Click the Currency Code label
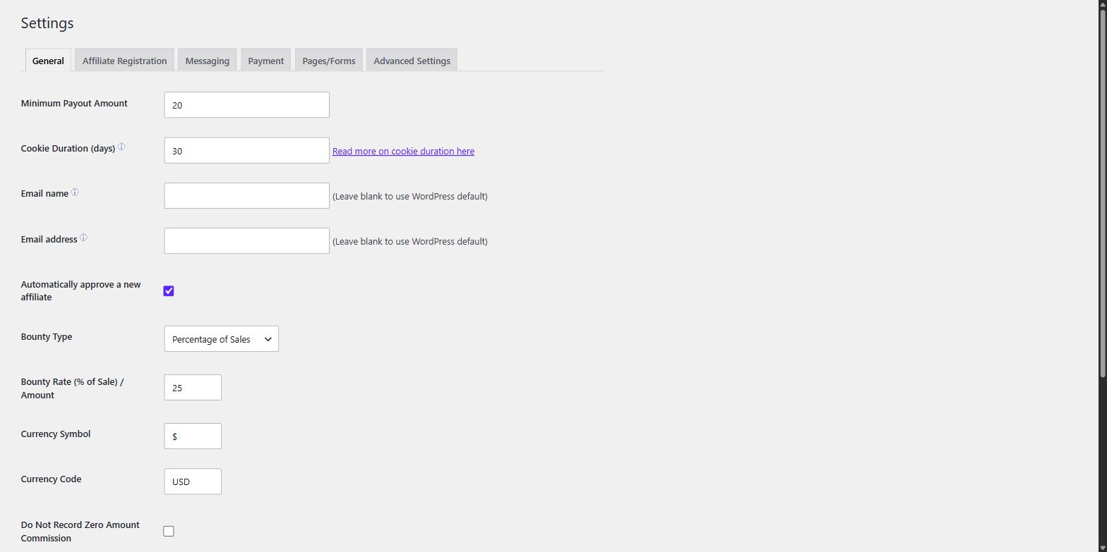The image size is (1107, 552). coord(51,479)
